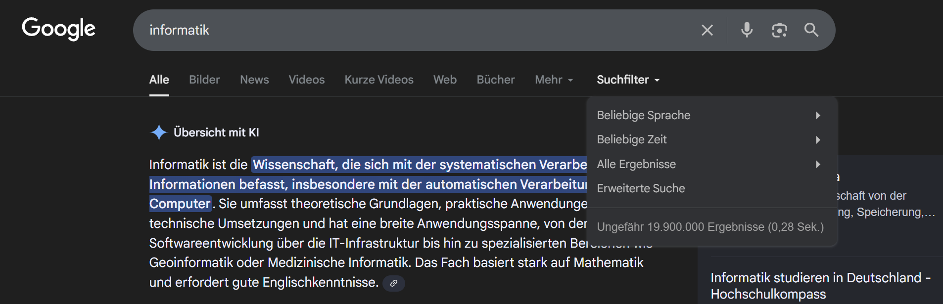Expand the Mehr dropdown

click(x=554, y=80)
